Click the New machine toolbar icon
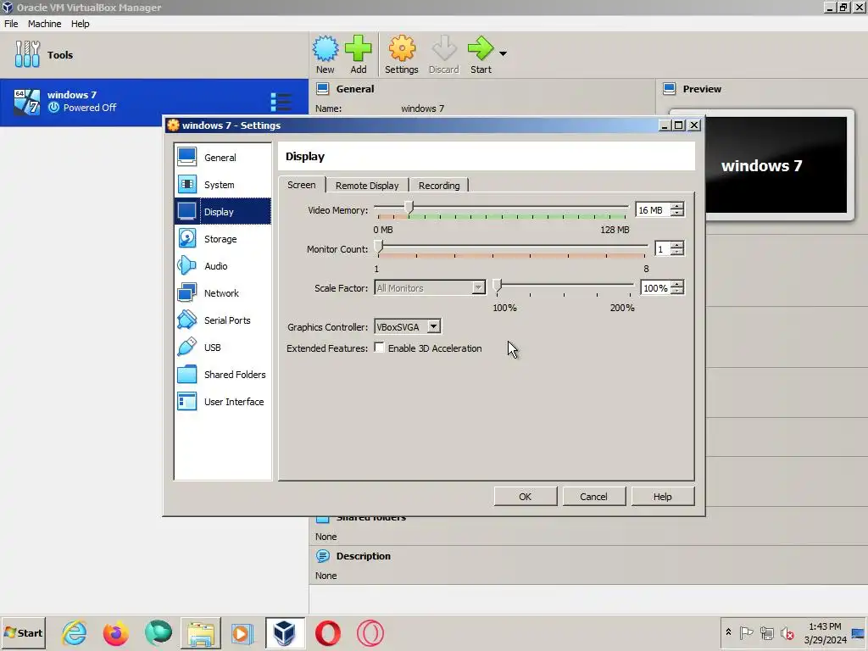The height and width of the screenshot is (651, 868). click(325, 54)
